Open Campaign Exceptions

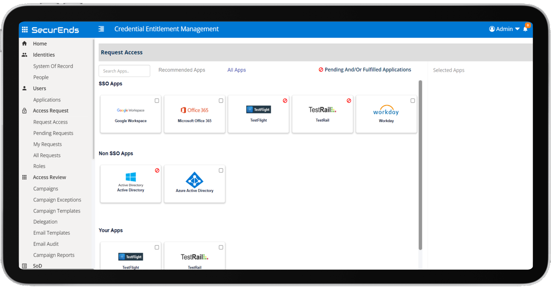click(x=57, y=200)
